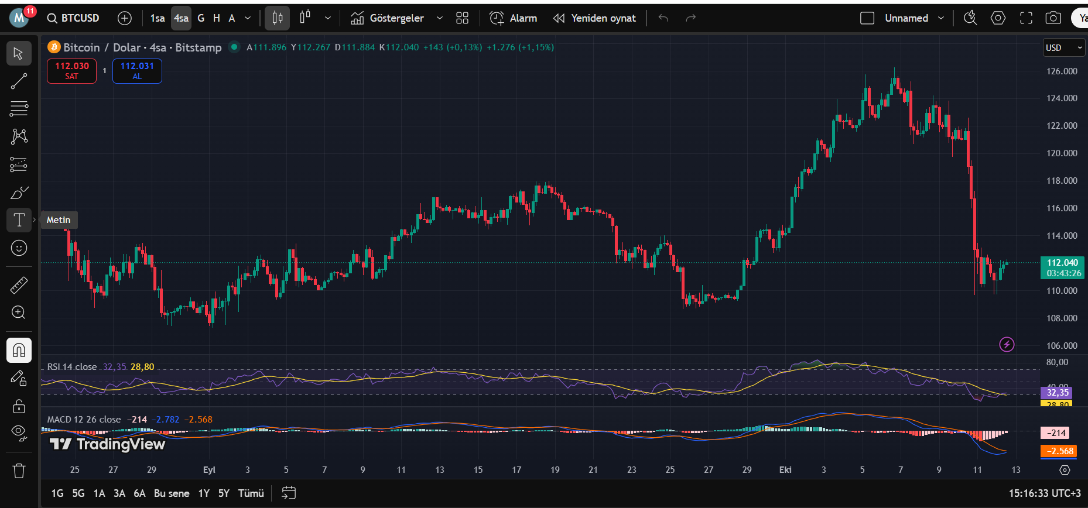1088x508 pixels.
Task: Expand the Göstergeler favorites dropdown arrow
Action: pos(439,18)
